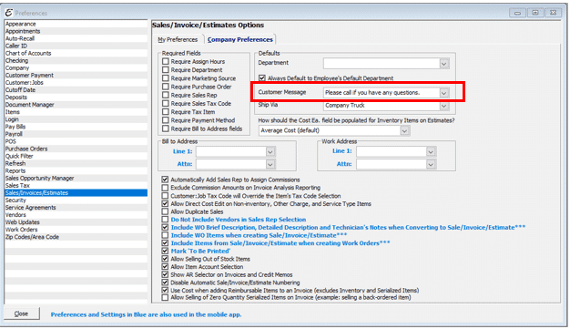Open Work Orders preferences
The width and height of the screenshot is (570, 329).
(x=76, y=230)
